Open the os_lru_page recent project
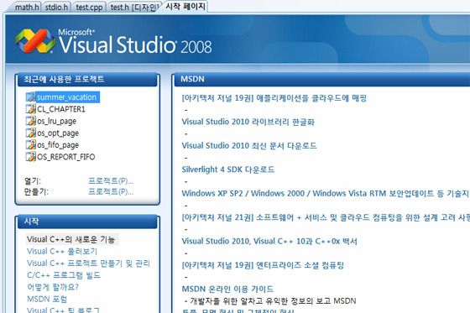This screenshot has width=470, height=313. tap(57, 121)
